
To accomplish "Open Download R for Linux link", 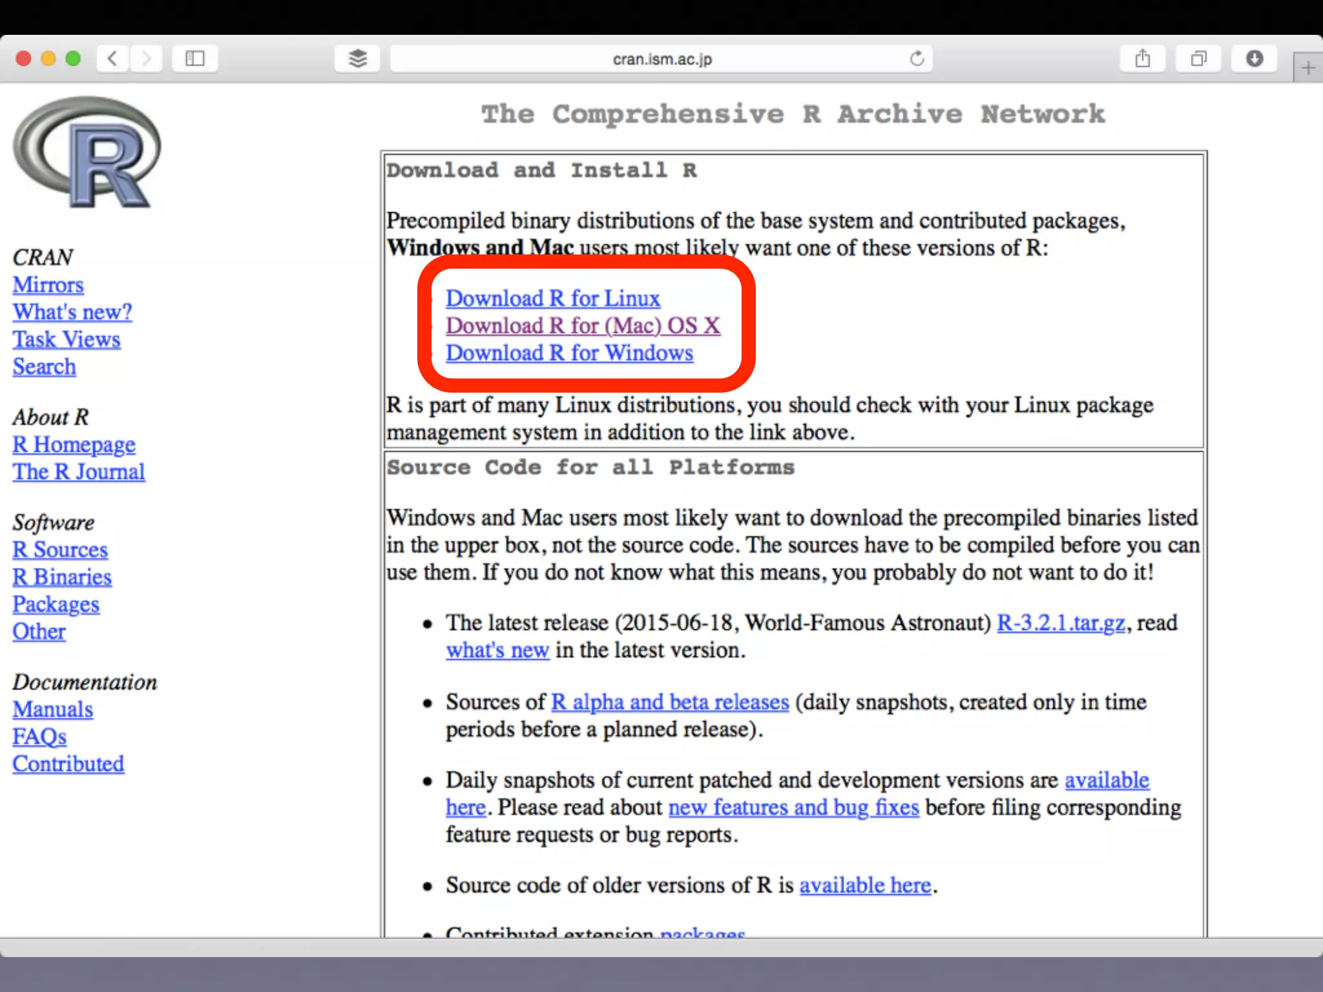I will [x=552, y=298].
